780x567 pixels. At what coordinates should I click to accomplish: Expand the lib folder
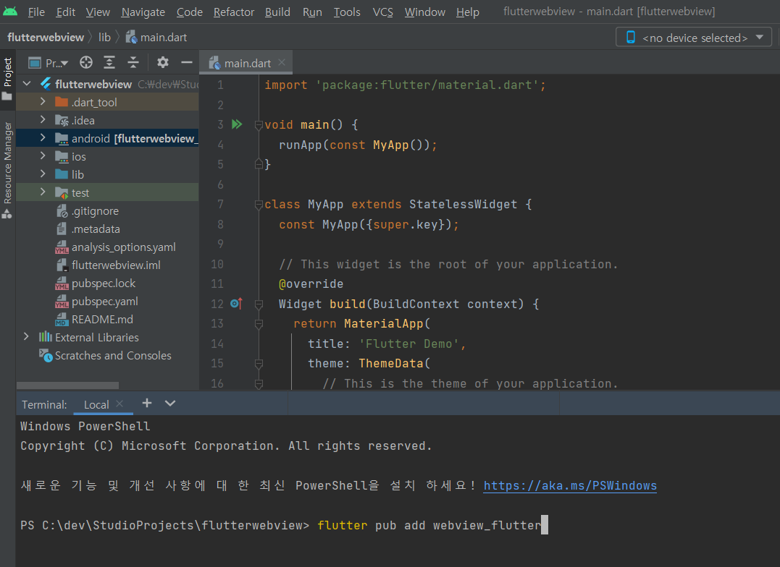(x=43, y=174)
